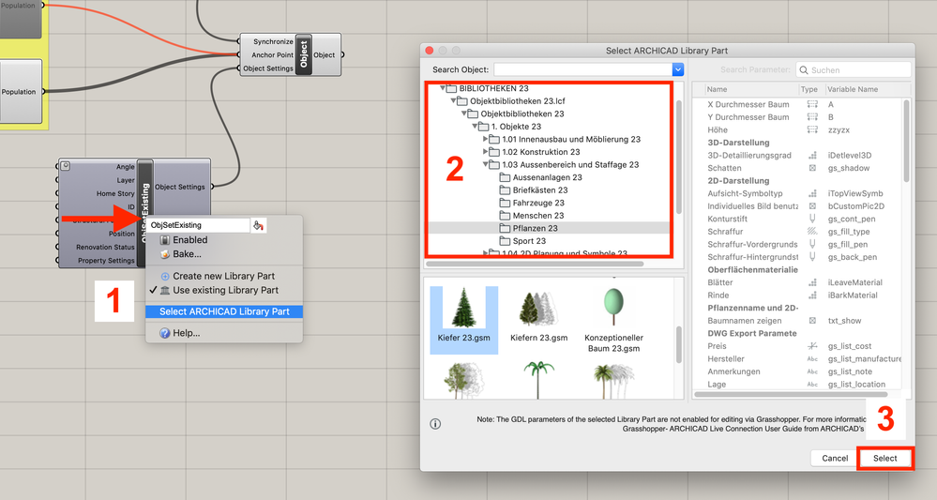The image size is (937, 500).
Task: Click the Blätter material type icon
Action: (x=812, y=282)
